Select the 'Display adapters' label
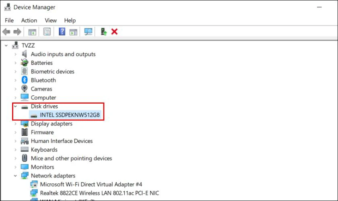Screen dimensions: 338x201 (x=52, y=124)
